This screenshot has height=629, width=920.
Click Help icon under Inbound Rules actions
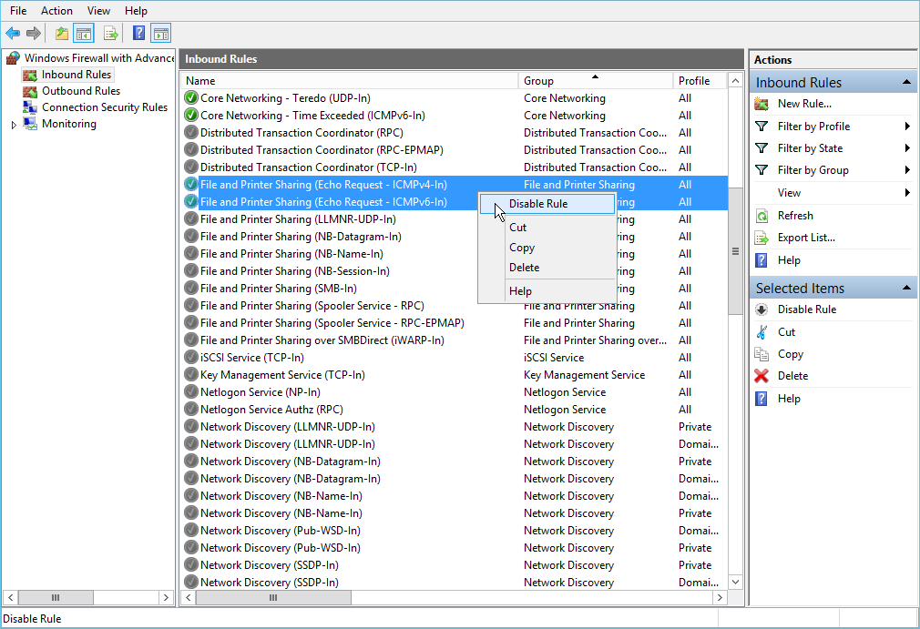click(762, 260)
